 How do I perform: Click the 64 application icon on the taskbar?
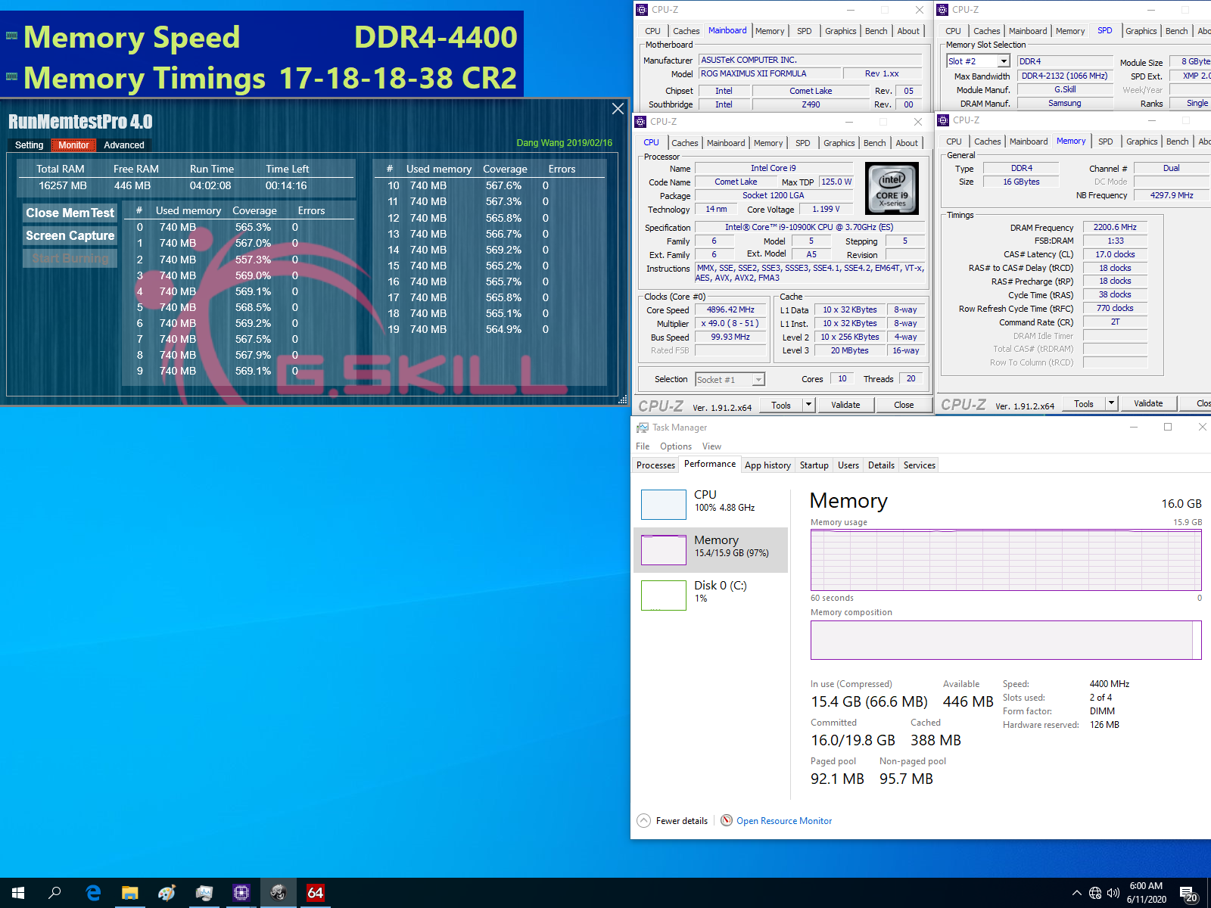click(315, 893)
